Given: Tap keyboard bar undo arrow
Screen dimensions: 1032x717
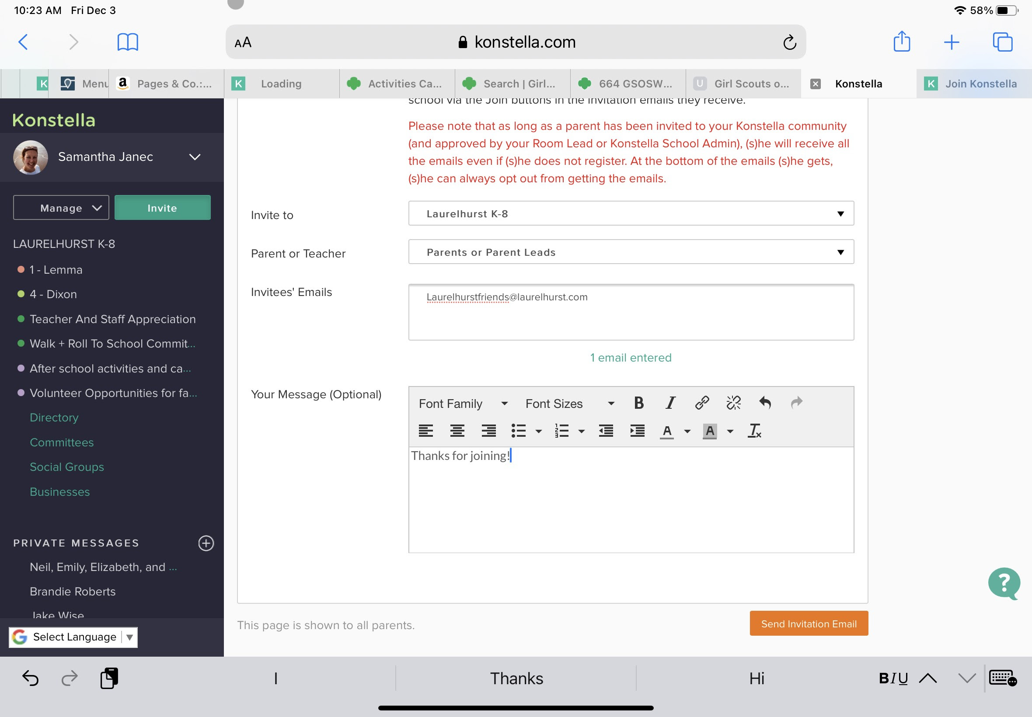Looking at the screenshot, I should (x=30, y=679).
